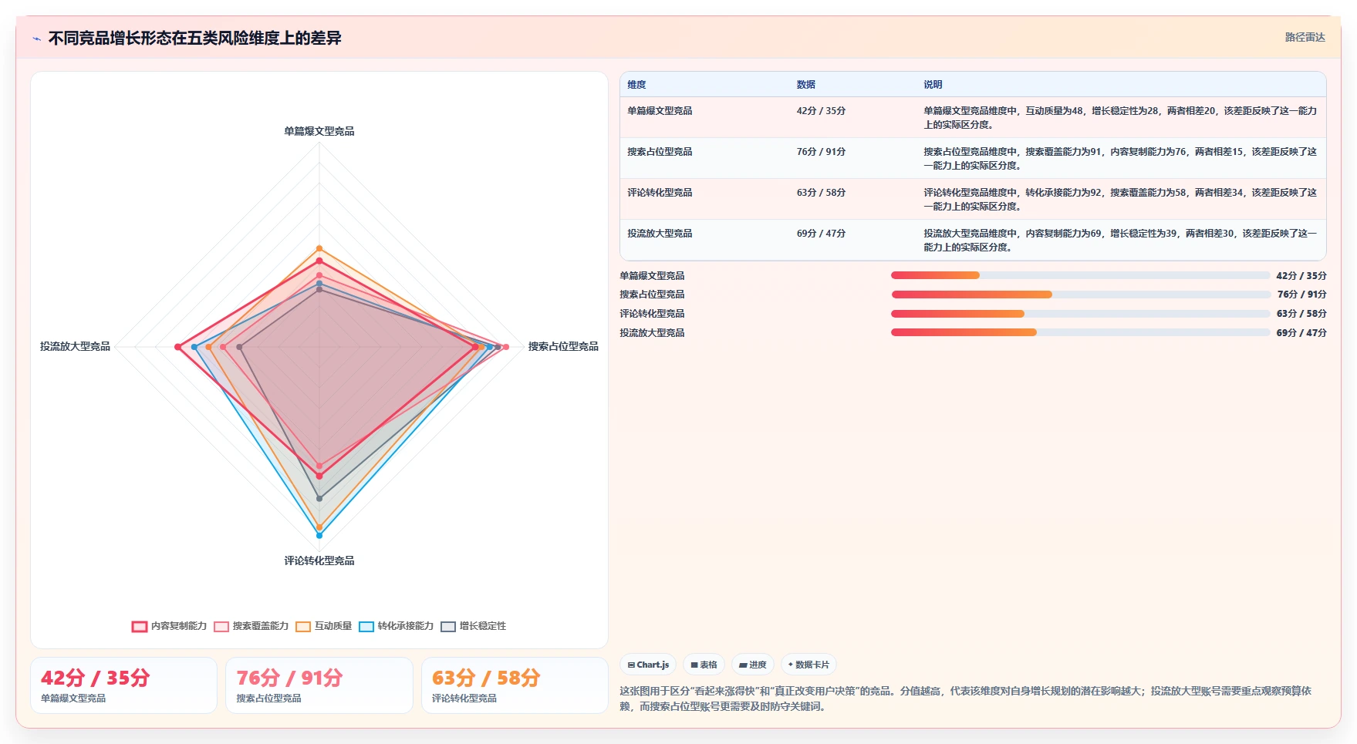Toggle the 内容复制能力 legend swatch
The image size is (1357, 744).
[140, 626]
